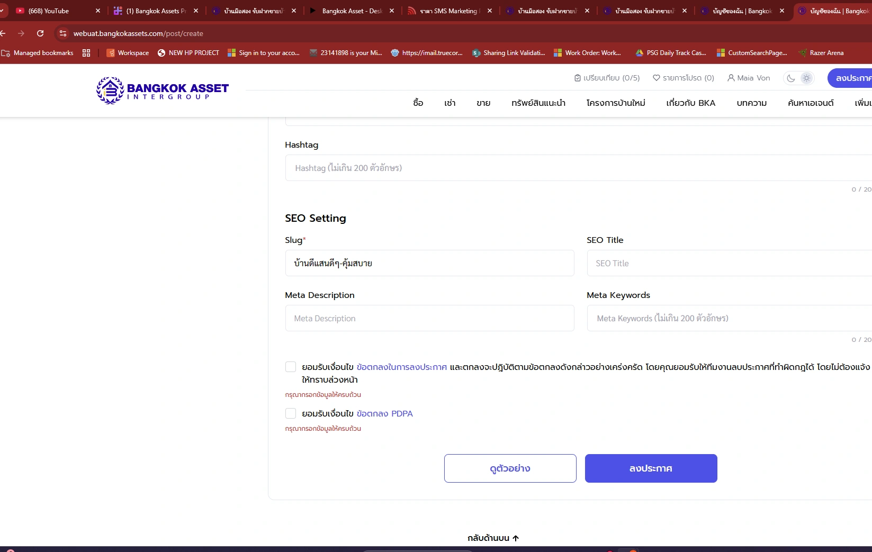This screenshot has width=872, height=552.
Task: Open site information icon in address bar
Action: pos(62,33)
